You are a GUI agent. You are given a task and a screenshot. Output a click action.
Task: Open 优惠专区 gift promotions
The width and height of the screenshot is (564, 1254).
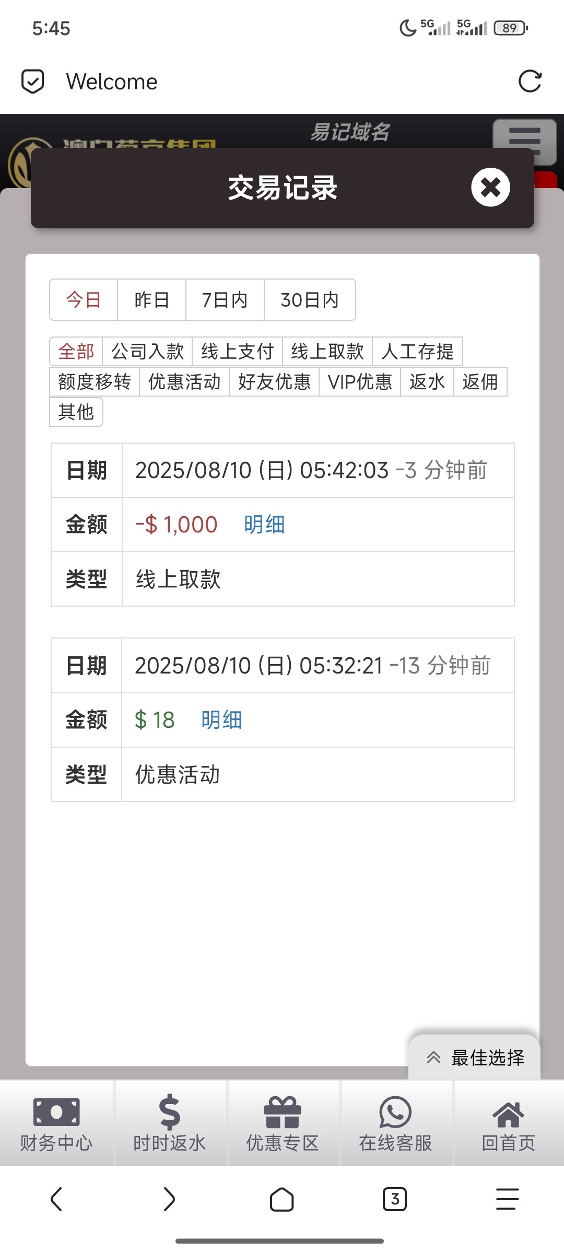click(283, 1123)
